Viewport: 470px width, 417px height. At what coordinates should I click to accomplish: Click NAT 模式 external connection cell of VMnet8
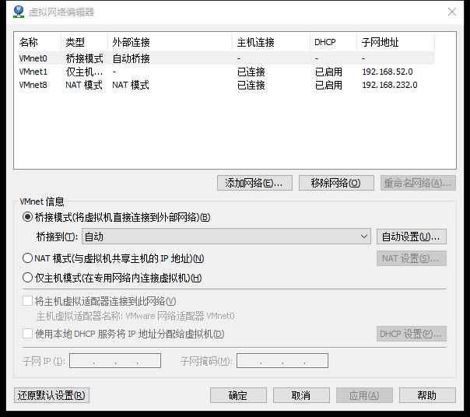pos(131,85)
